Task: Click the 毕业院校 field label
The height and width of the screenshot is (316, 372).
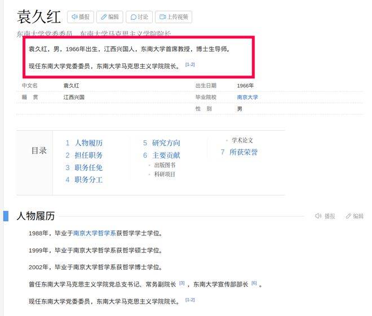Action: pos(206,97)
